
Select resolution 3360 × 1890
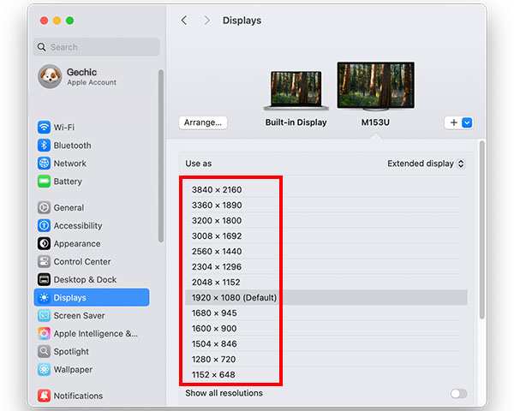tap(326, 205)
